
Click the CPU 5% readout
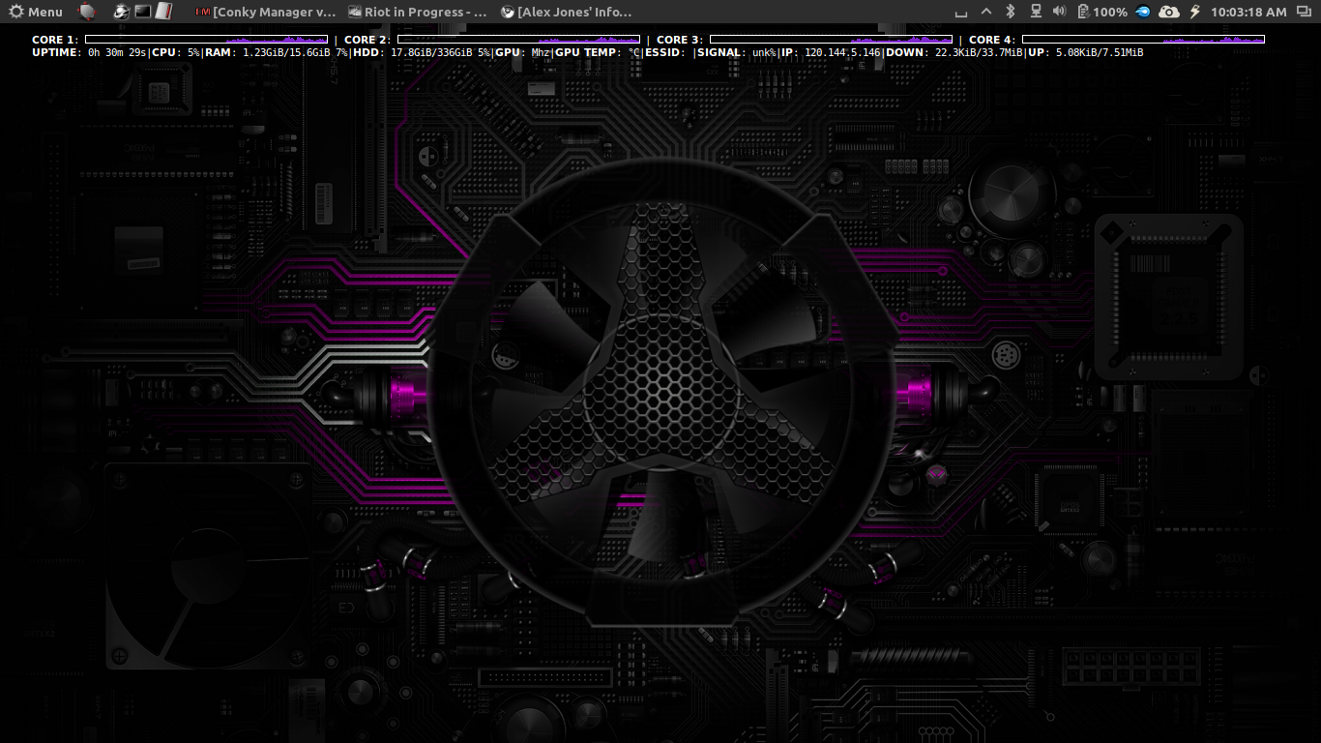(176, 52)
